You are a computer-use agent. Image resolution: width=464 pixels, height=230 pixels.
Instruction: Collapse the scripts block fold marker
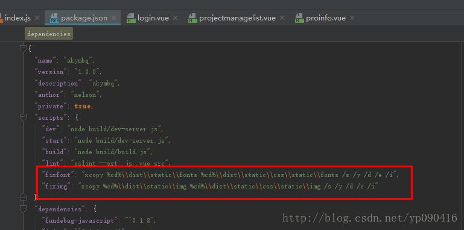point(23,117)
